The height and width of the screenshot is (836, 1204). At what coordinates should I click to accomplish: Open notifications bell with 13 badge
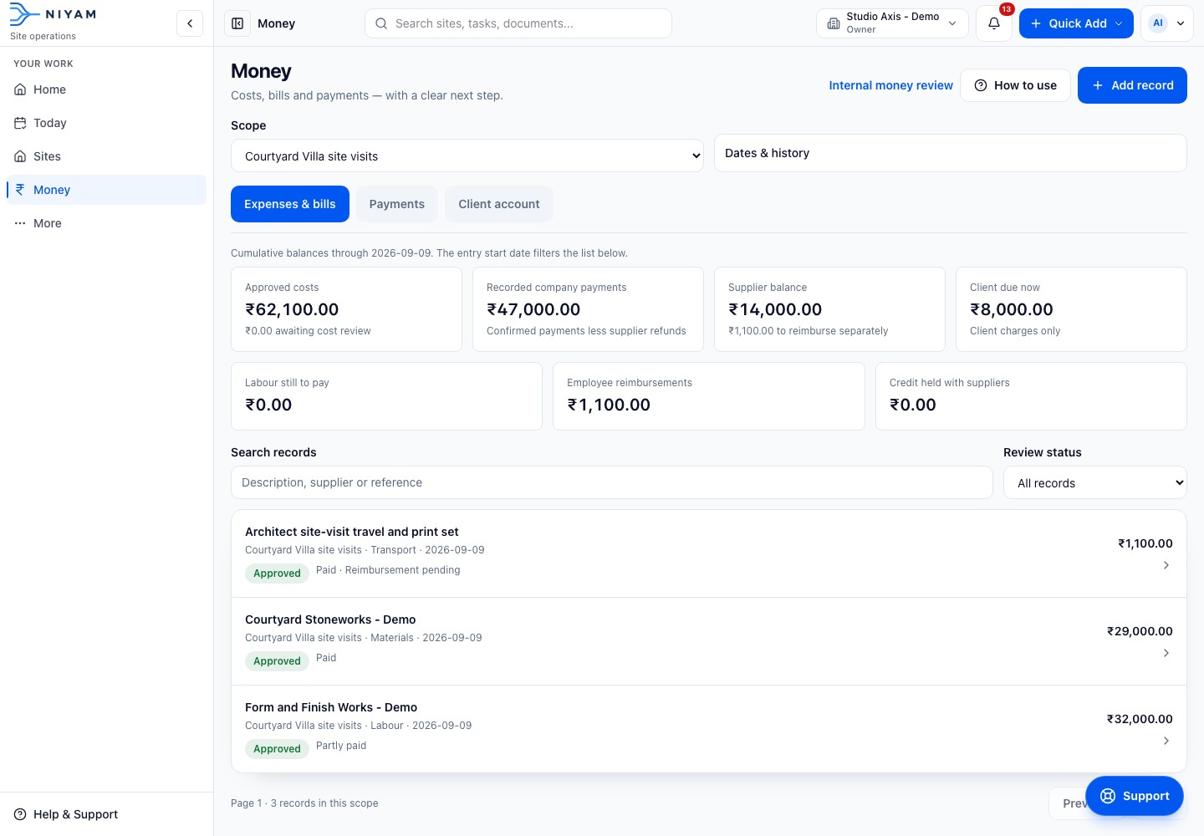[x=994, y=23]
